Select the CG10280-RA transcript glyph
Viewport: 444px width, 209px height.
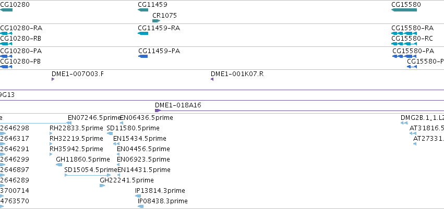[x=6, y=33]
